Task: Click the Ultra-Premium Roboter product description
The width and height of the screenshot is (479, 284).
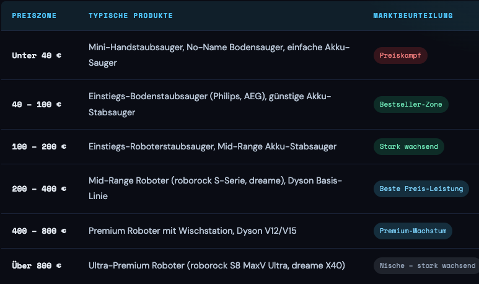Action: pyautogui.click(x=217, y=265)
